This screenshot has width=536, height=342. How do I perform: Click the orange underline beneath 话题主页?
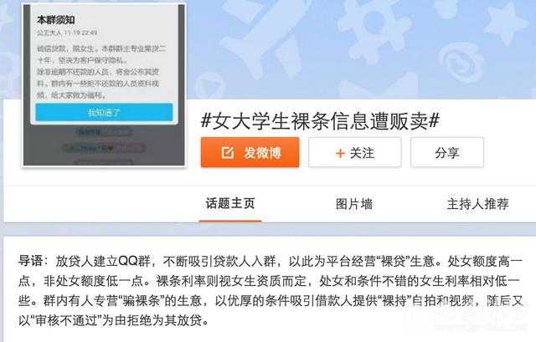pyautogui.click(x=230, y=222)
